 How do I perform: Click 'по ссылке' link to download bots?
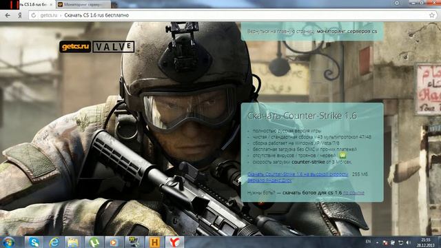pos(353,193)
